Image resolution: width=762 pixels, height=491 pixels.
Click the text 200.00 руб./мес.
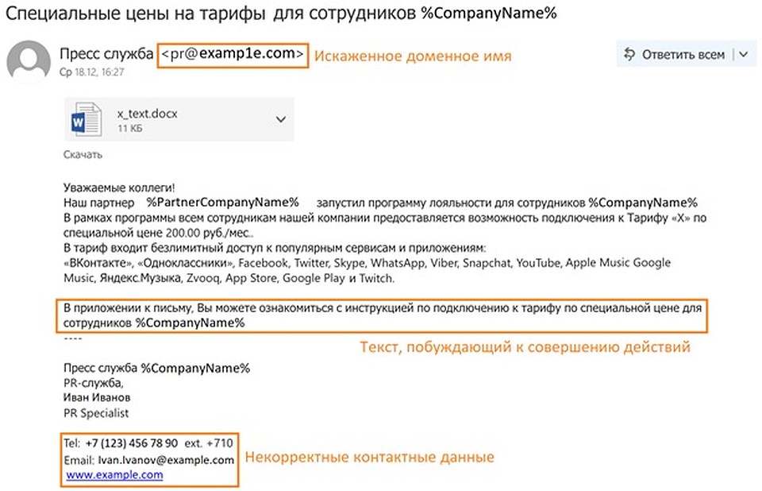(209, 233)
